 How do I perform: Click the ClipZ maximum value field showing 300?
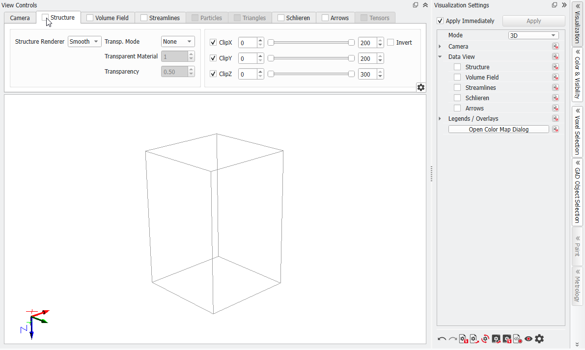coord(367,74)
